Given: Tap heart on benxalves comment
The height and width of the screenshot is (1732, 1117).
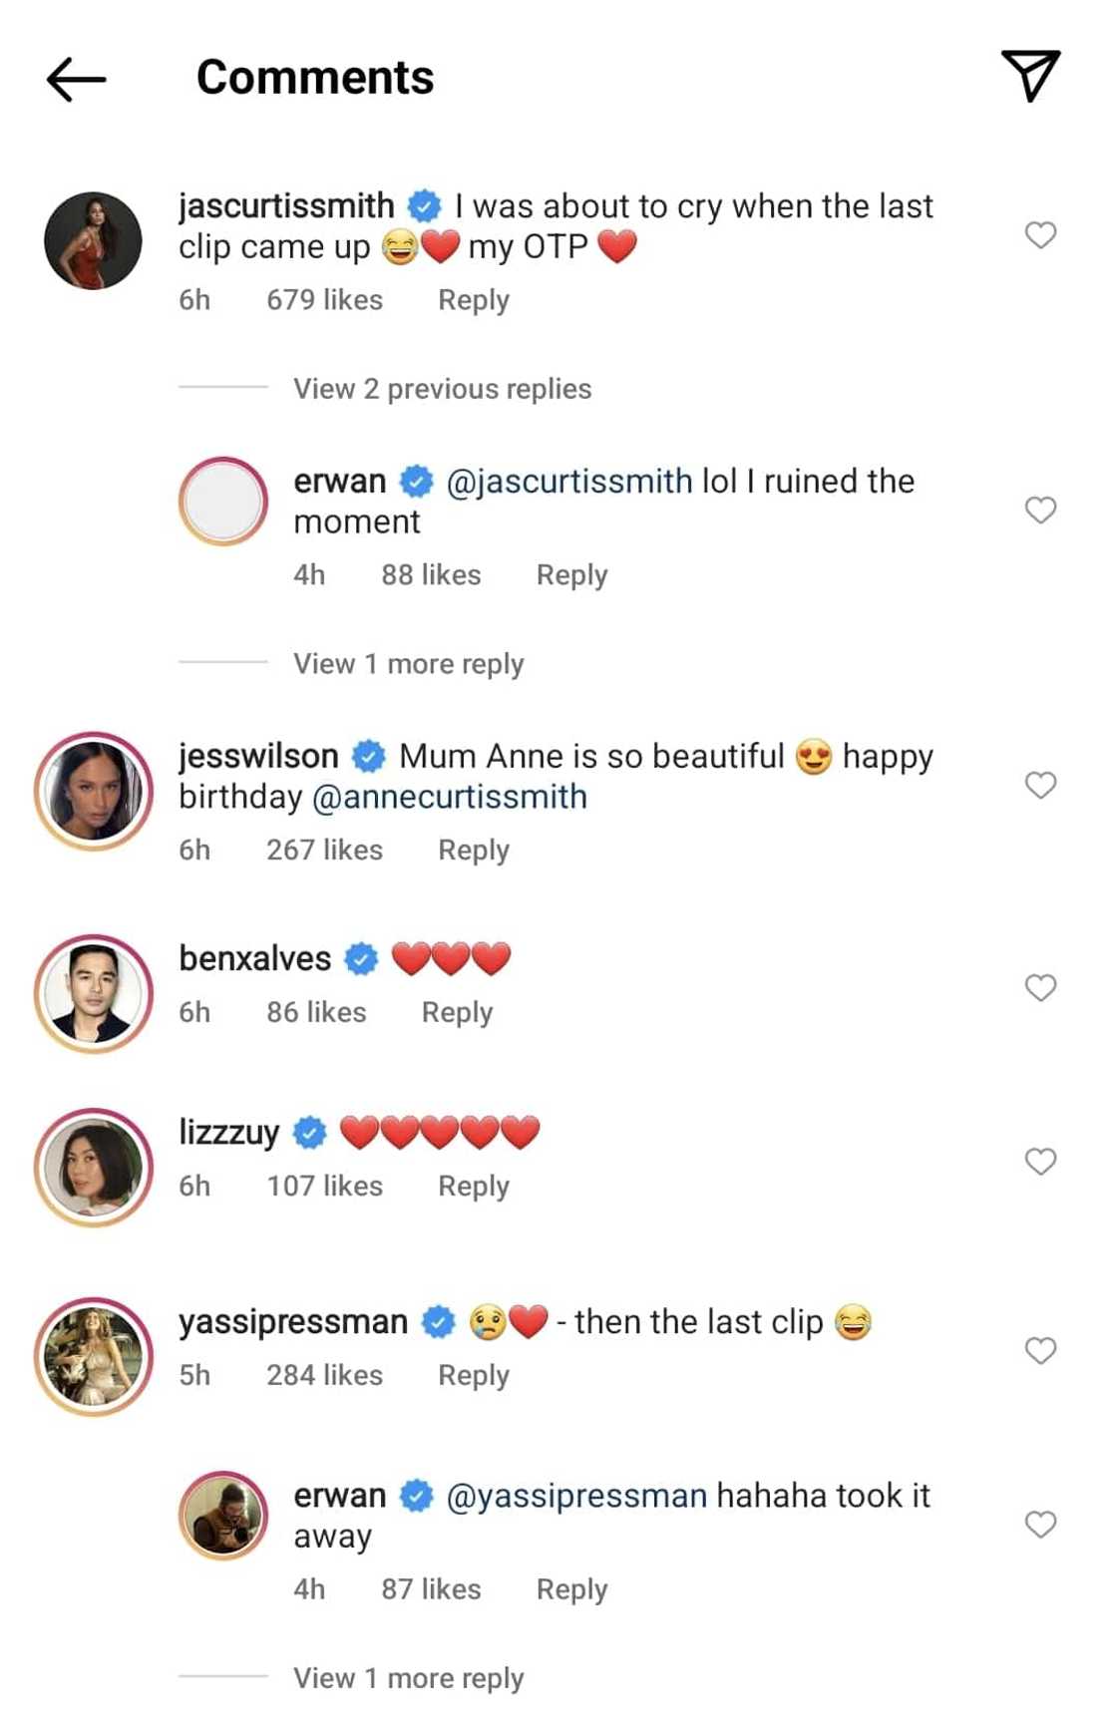Looking at the screenshot, I should click(x=1040, y=988).
